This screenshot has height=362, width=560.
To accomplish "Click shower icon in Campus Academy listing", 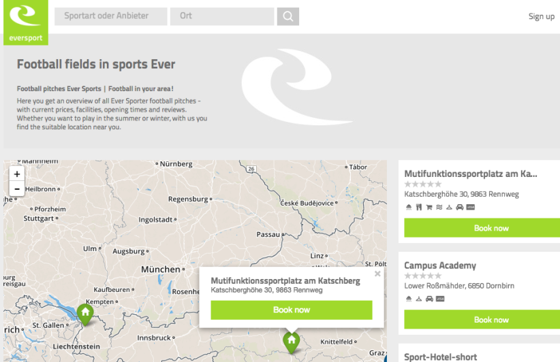I will (409, 299).
